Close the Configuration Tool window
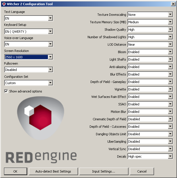Screen dimensions: 177x178 point(173,4)
